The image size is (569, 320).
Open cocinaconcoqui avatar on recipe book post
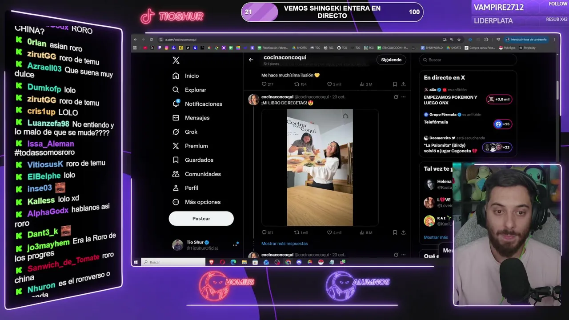tap(253, 100)
